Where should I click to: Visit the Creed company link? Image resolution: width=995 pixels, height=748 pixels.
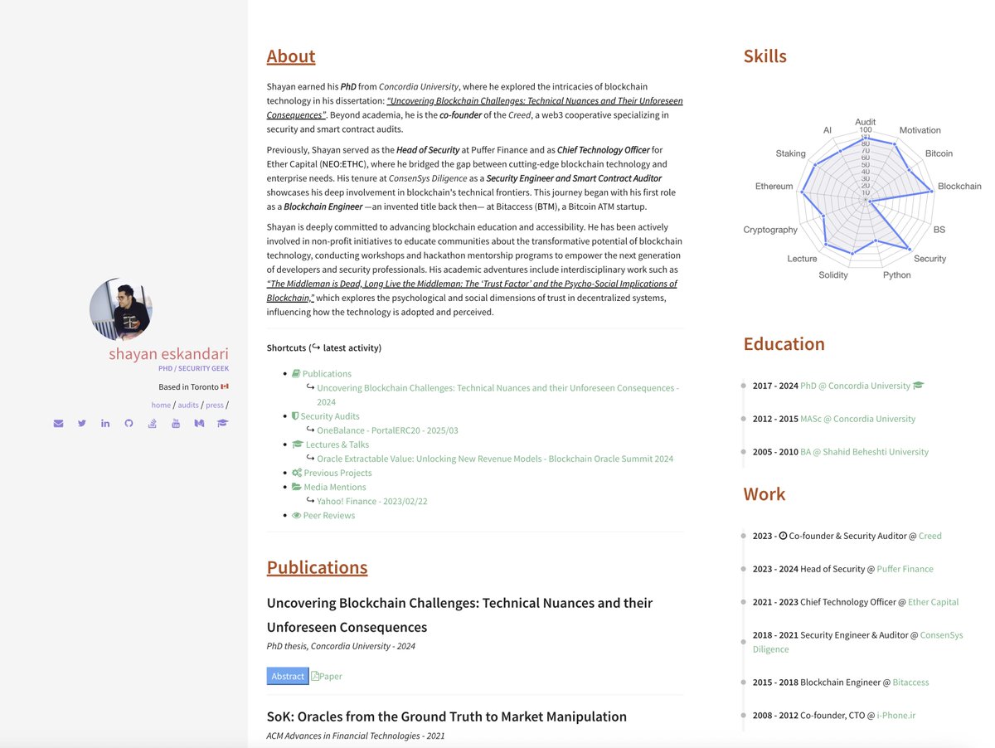tap(930, 536)
